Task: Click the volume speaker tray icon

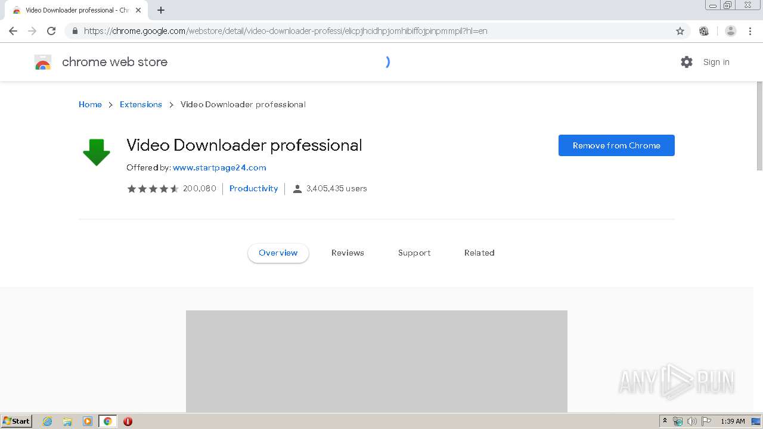Action: click(x=692, y=421)
